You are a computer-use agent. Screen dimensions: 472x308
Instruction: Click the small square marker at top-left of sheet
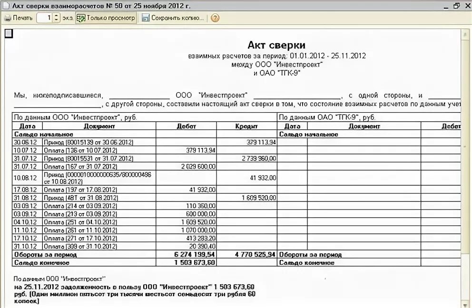(x=9, y=34)
